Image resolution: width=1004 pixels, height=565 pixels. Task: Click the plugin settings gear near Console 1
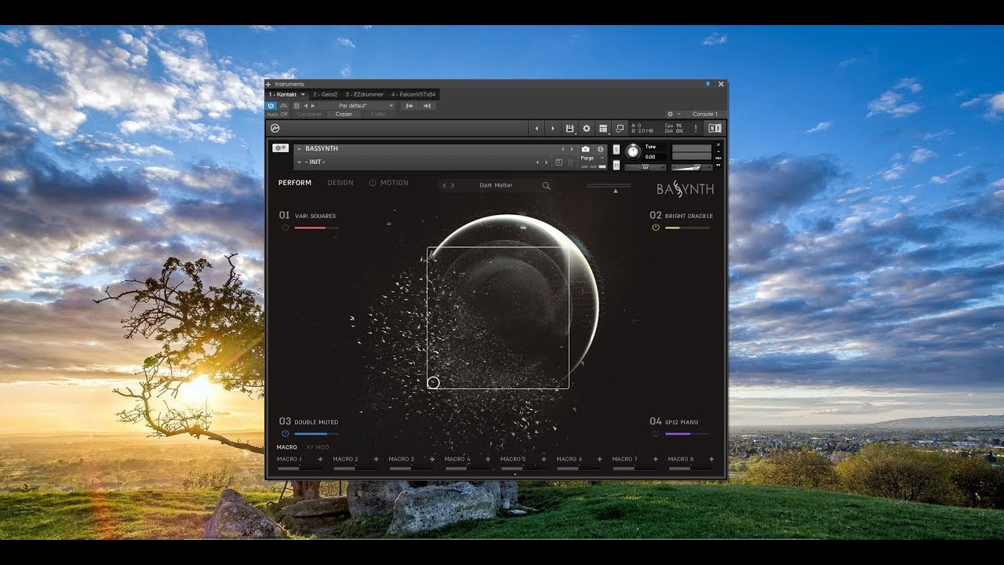tap(671, 114)
